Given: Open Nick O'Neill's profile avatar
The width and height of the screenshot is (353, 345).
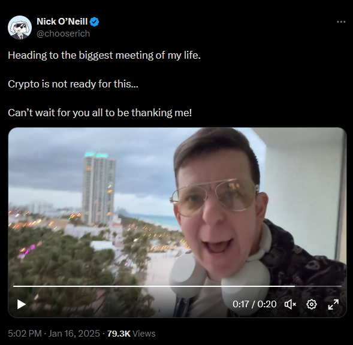Looking at the screenshot, I should point(20,28).
